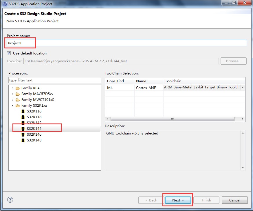The image size is (253, 211).
Task: Click the S32DS application icon in title bar
Action: (5, 4)
